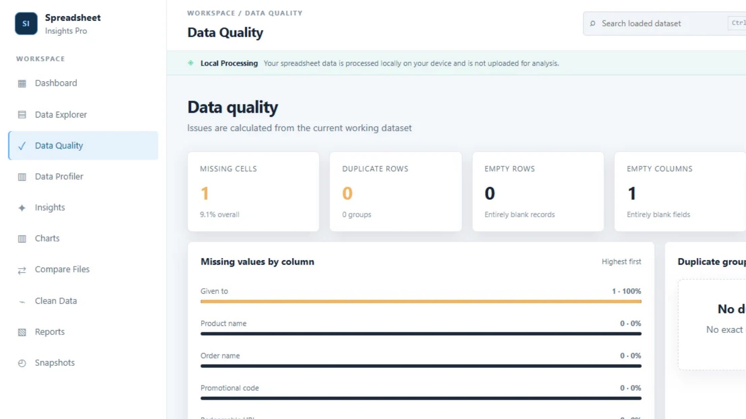Click the Snapshots clock icon
Image resolution: width=746 pixels, height=419 pixels.
[22, 363]
